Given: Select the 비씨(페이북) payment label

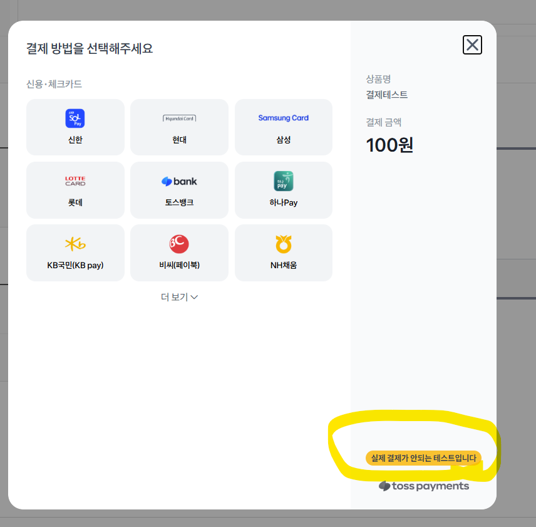Looking at the screenshot, I should tap(179, 265).
